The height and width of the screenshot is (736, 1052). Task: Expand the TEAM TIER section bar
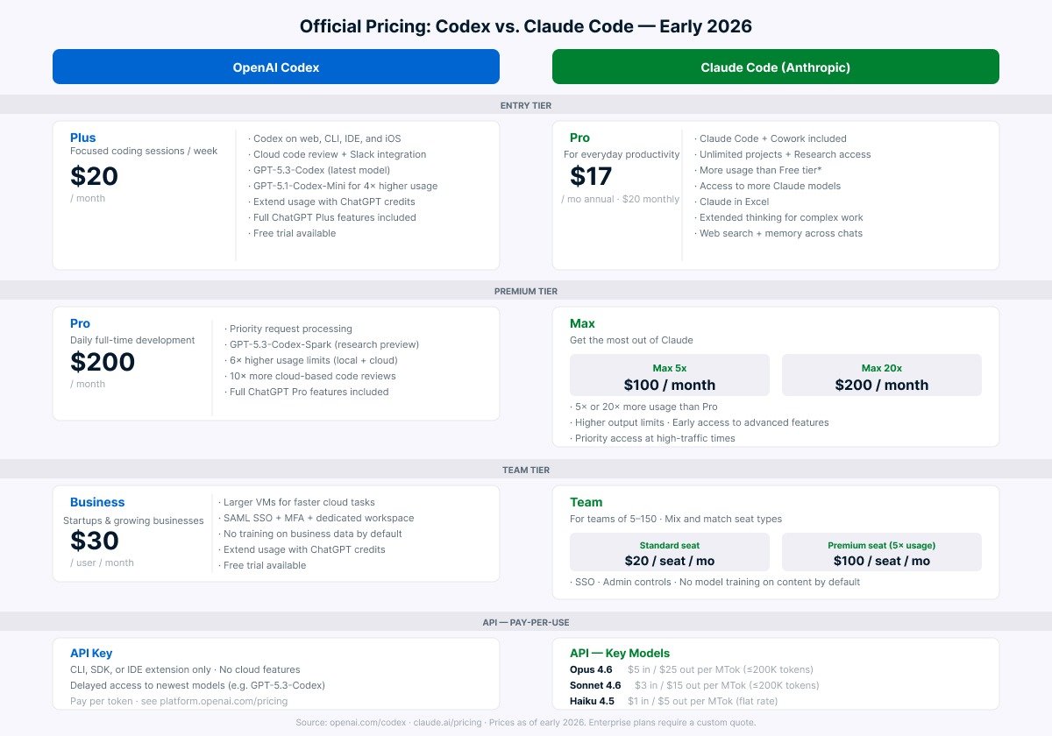[526, 470]
